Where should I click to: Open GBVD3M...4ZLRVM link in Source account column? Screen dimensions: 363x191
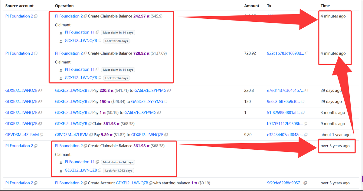click(22, 135)
